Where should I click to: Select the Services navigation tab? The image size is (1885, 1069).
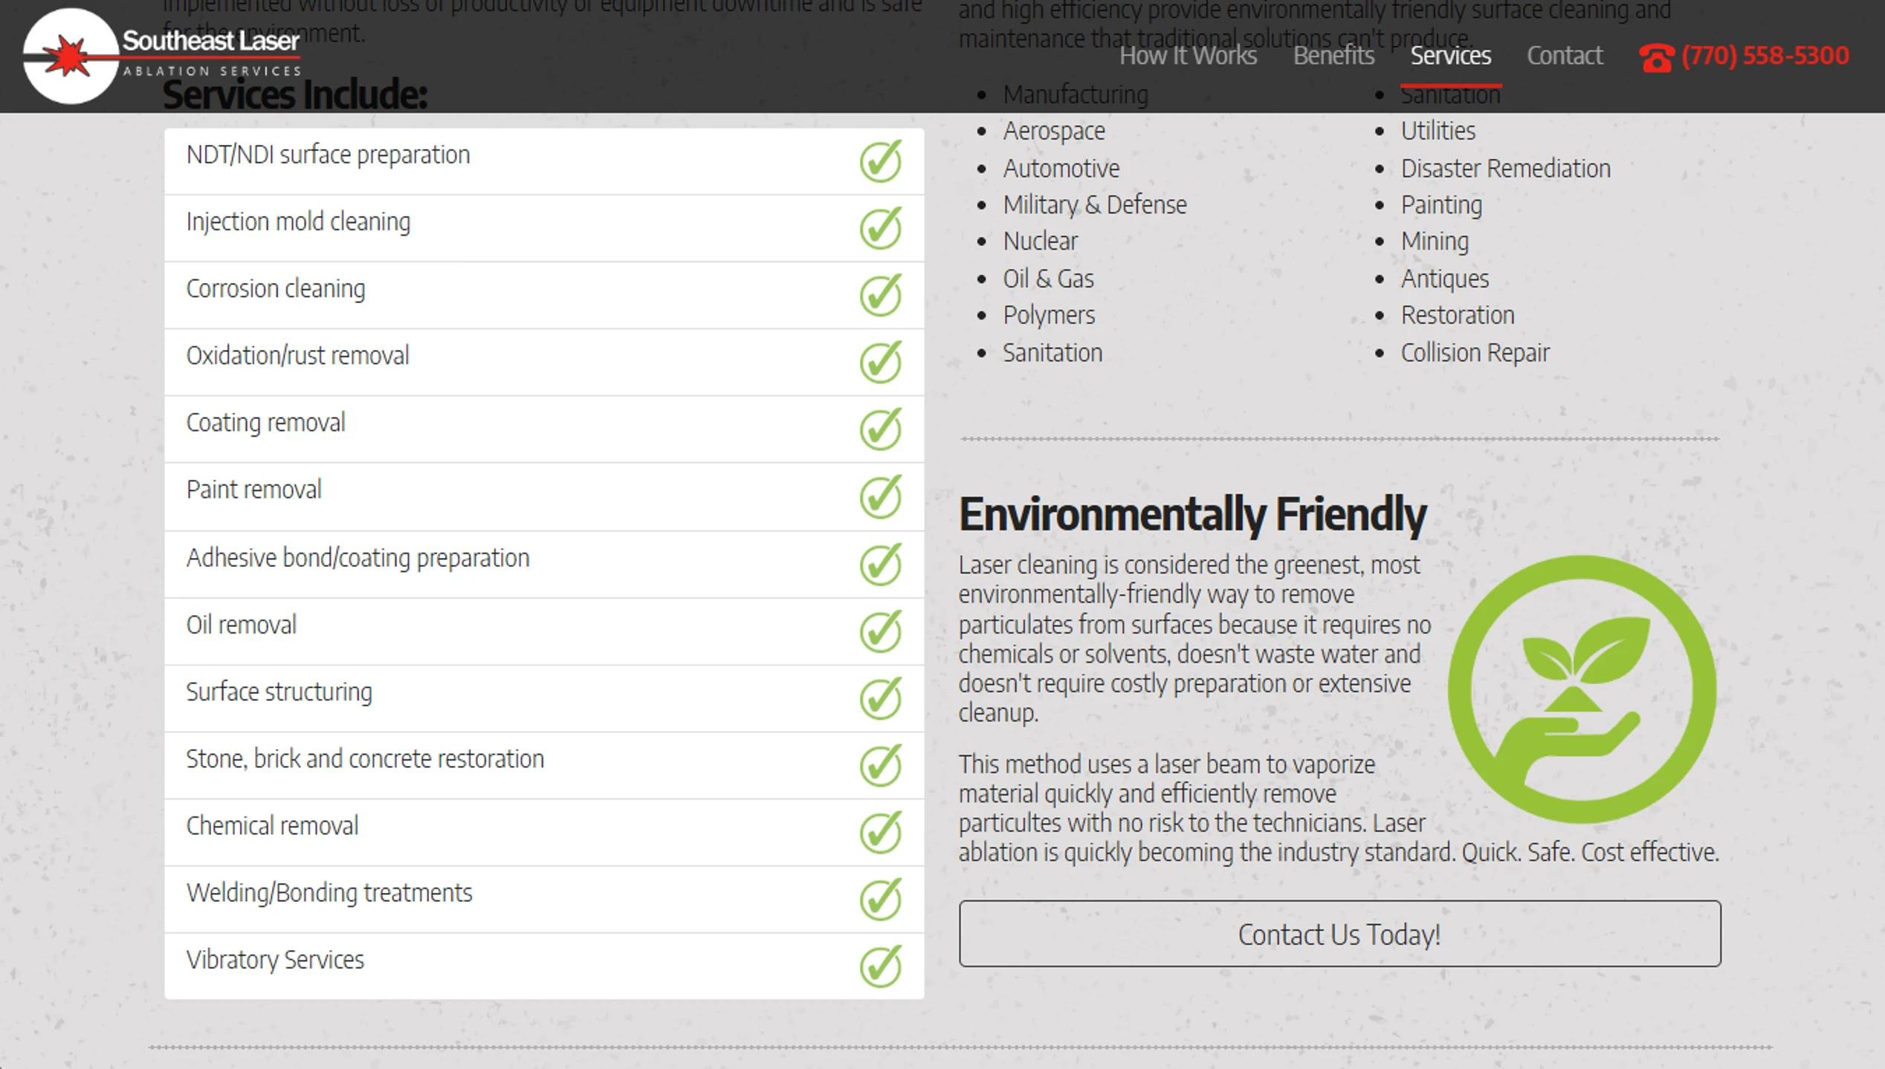1450,56
